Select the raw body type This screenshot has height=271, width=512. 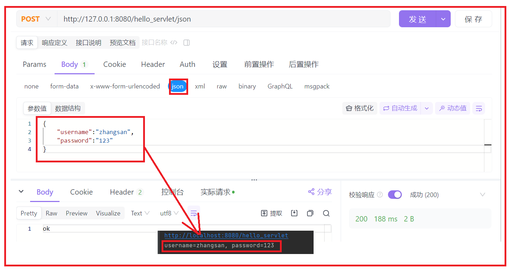222,86
